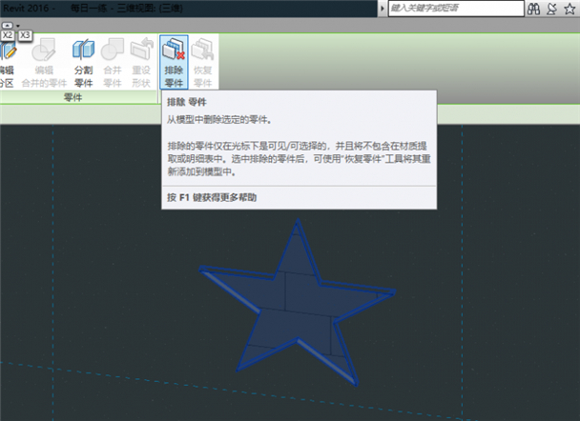Click the 合并零件 (Merge Parts) tool
The width and height of the screenshot is (580, 421).
coord(113,63)
